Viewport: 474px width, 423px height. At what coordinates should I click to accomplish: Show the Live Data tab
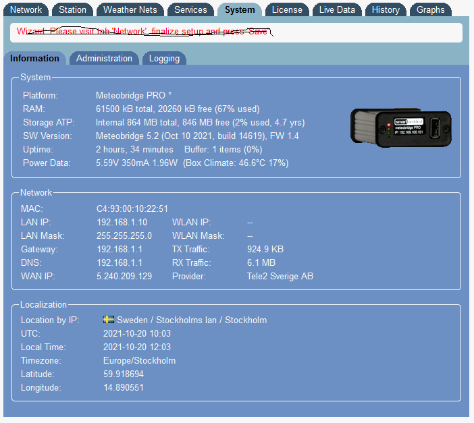tap(337, 9)
